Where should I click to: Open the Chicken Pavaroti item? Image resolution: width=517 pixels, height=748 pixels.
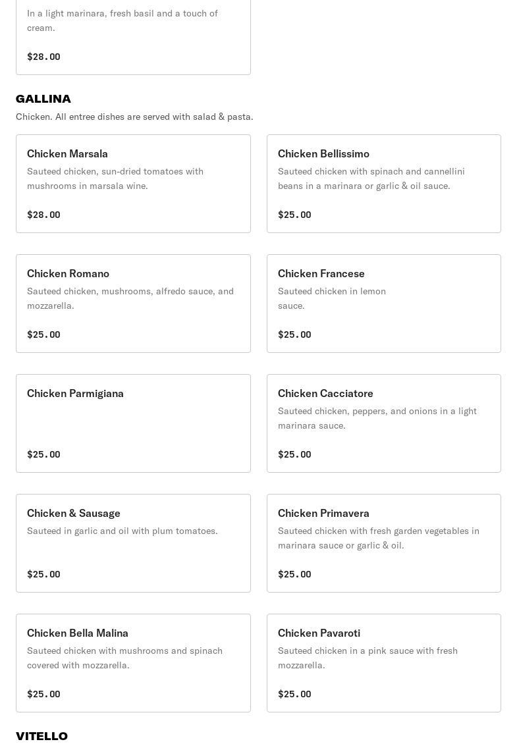[319, 633]
